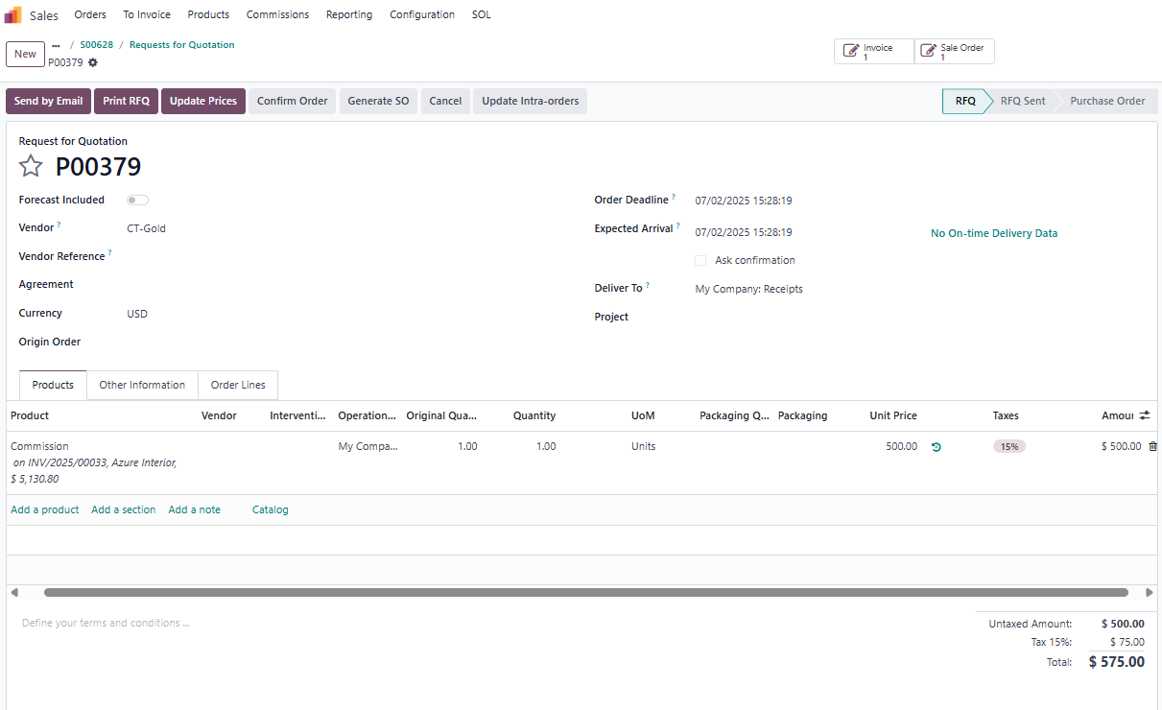Toggle the Forecast Included switch
The height and width of the screenshot is (710, 1162).
pos(137,201)
